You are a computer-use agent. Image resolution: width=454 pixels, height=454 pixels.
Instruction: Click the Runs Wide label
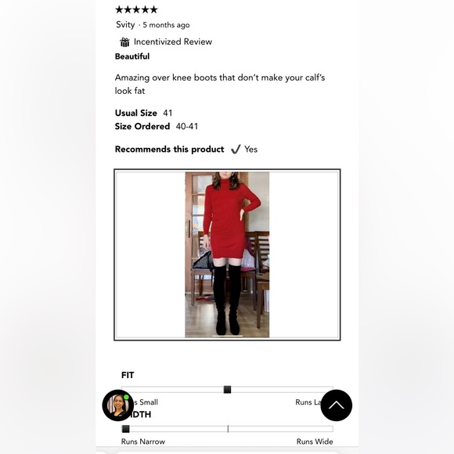pos(315,441)
